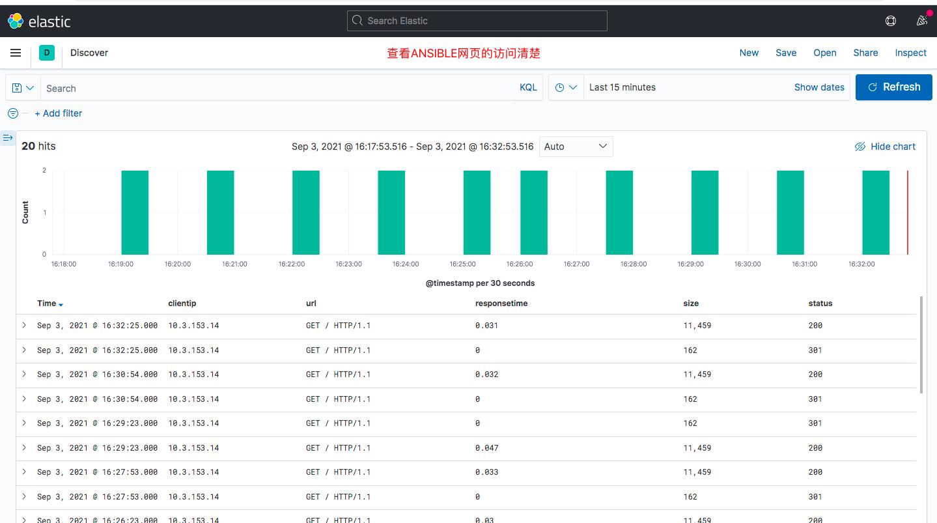This screenshot has height=523, width=937.
Task: Click clientip 10.3.153.14 in first row
Action: coord(193,325)
